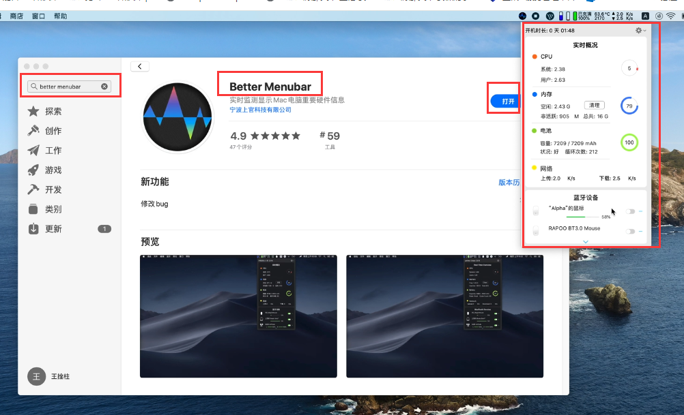Viewport: 684px width, 415px height.
Task: Click the '用户: 2.63' CPU value
Action: 553,80
